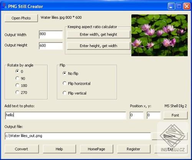Open a photo with Open Photo button

coord(21,18)
